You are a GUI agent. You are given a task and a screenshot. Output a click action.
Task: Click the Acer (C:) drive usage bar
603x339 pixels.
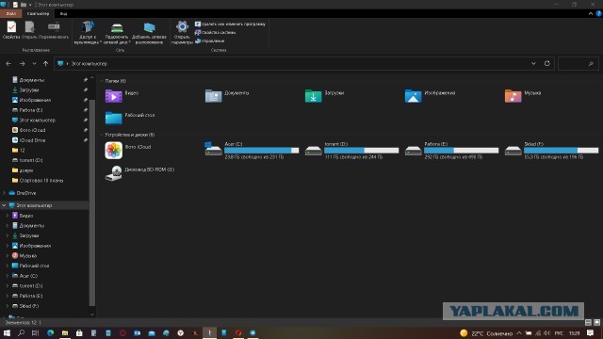pyautogui.click(x=262, y=151)
